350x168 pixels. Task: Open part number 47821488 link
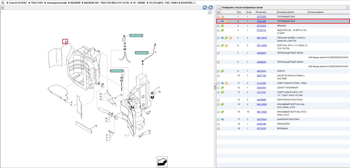click(261, 21)
